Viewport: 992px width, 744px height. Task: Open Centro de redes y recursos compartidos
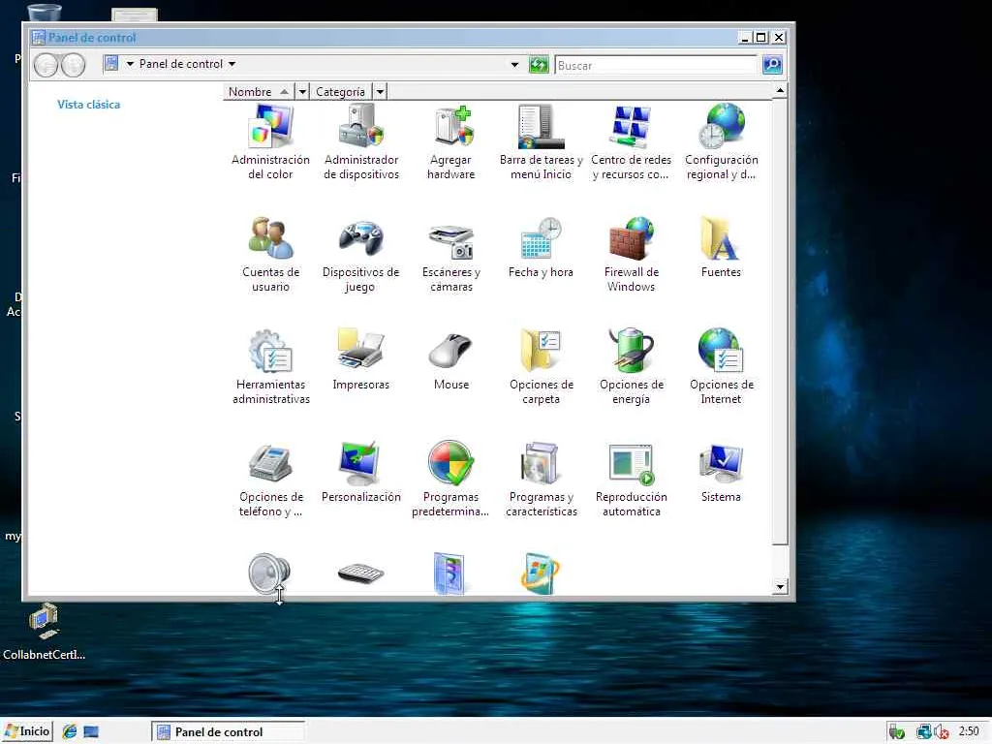[631, 142]
